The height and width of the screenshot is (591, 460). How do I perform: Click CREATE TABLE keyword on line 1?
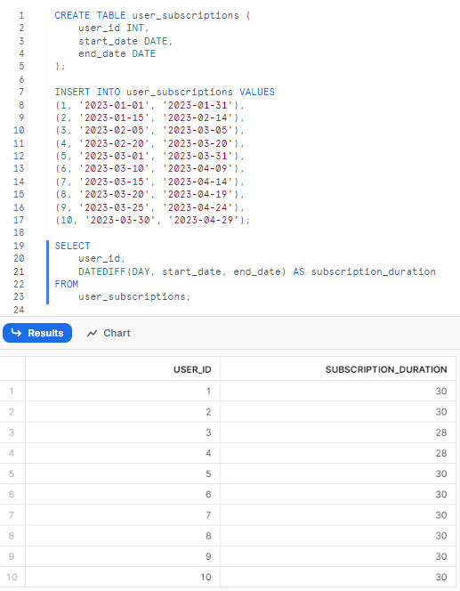point(90,15)
